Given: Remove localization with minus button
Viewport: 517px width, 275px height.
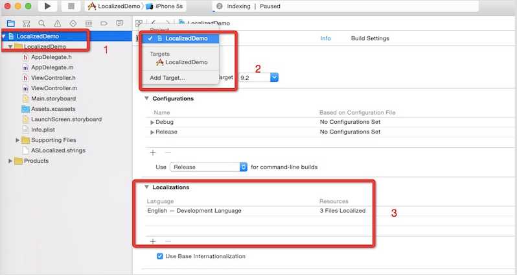Looking at the screenshot, I should click(168, 241).
